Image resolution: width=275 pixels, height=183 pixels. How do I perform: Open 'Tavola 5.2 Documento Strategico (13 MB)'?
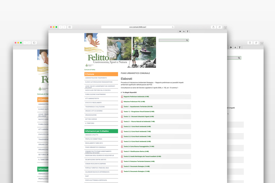(137, 171)
